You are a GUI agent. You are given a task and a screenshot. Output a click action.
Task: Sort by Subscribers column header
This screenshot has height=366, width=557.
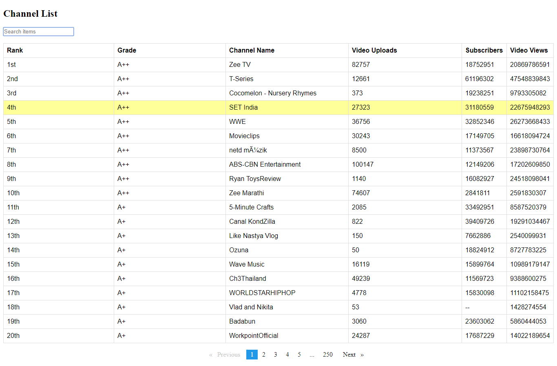coord(484,51)
